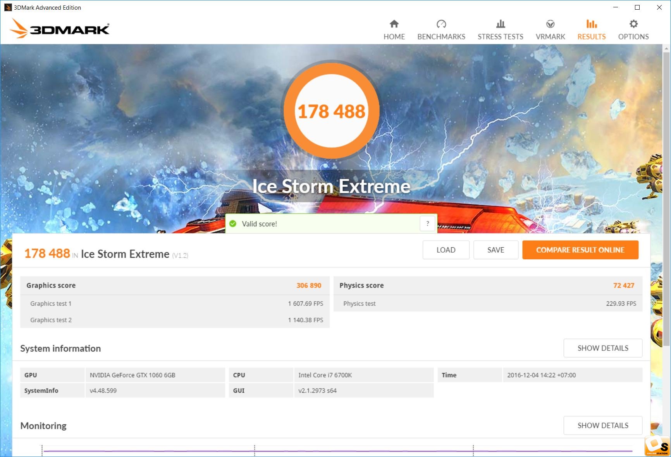Click the Benchmarks gauge icon
This screenshot has width=671, height=457.
point(441,24)
